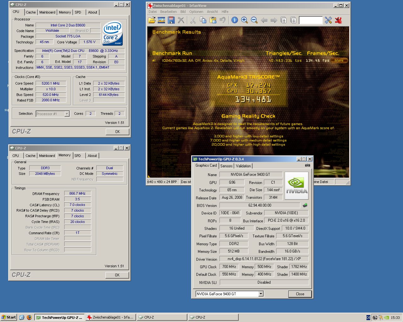Click the Paste clipboard icon in IrfanView
The height and width of the screenshot is (322, 403).
[213, 20]
